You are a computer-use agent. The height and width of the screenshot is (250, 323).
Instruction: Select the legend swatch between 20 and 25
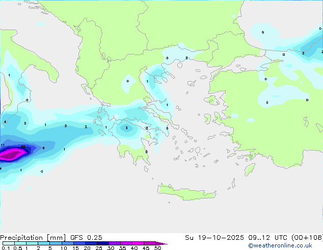pos(91,243)
